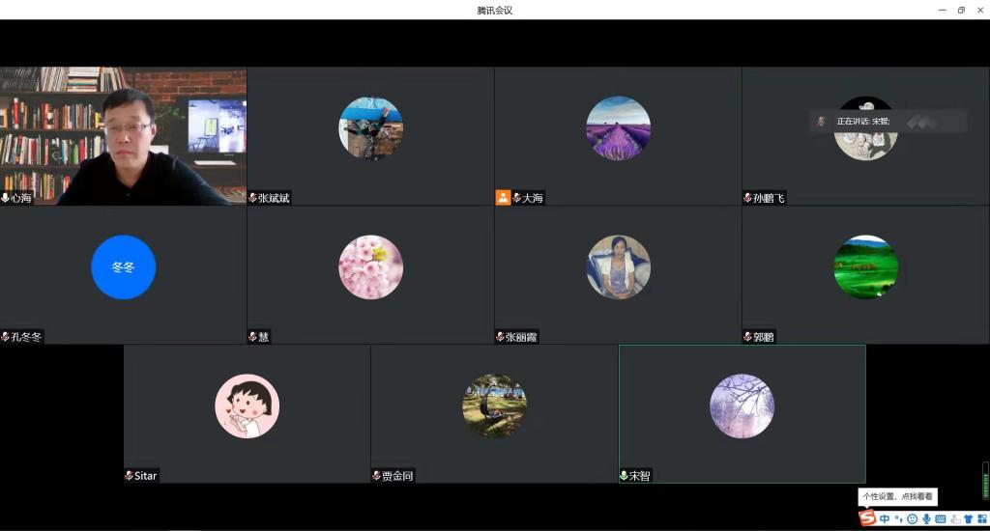Screen dimensions: 990x531
Task: Toggle Chinese/English input mode (中)
Action: click(885, 519)
